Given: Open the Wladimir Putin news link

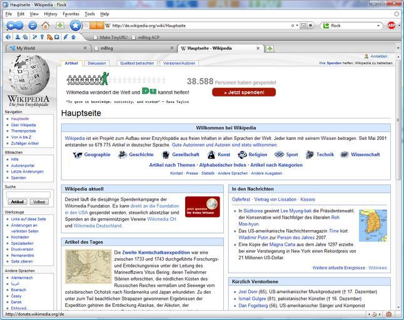Looking at the screenshot, I should tap(253, 237).
